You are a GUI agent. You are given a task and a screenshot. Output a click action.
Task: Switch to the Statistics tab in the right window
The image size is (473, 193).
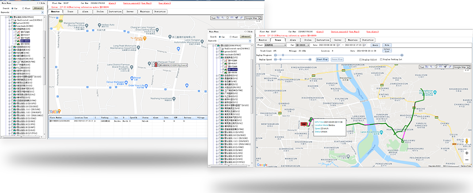point(367,40)
